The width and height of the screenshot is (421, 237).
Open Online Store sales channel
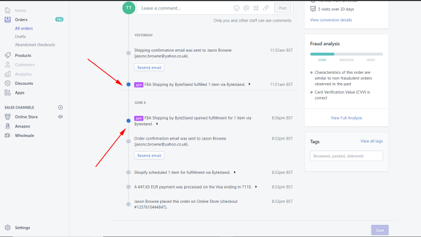coord(26,116)
